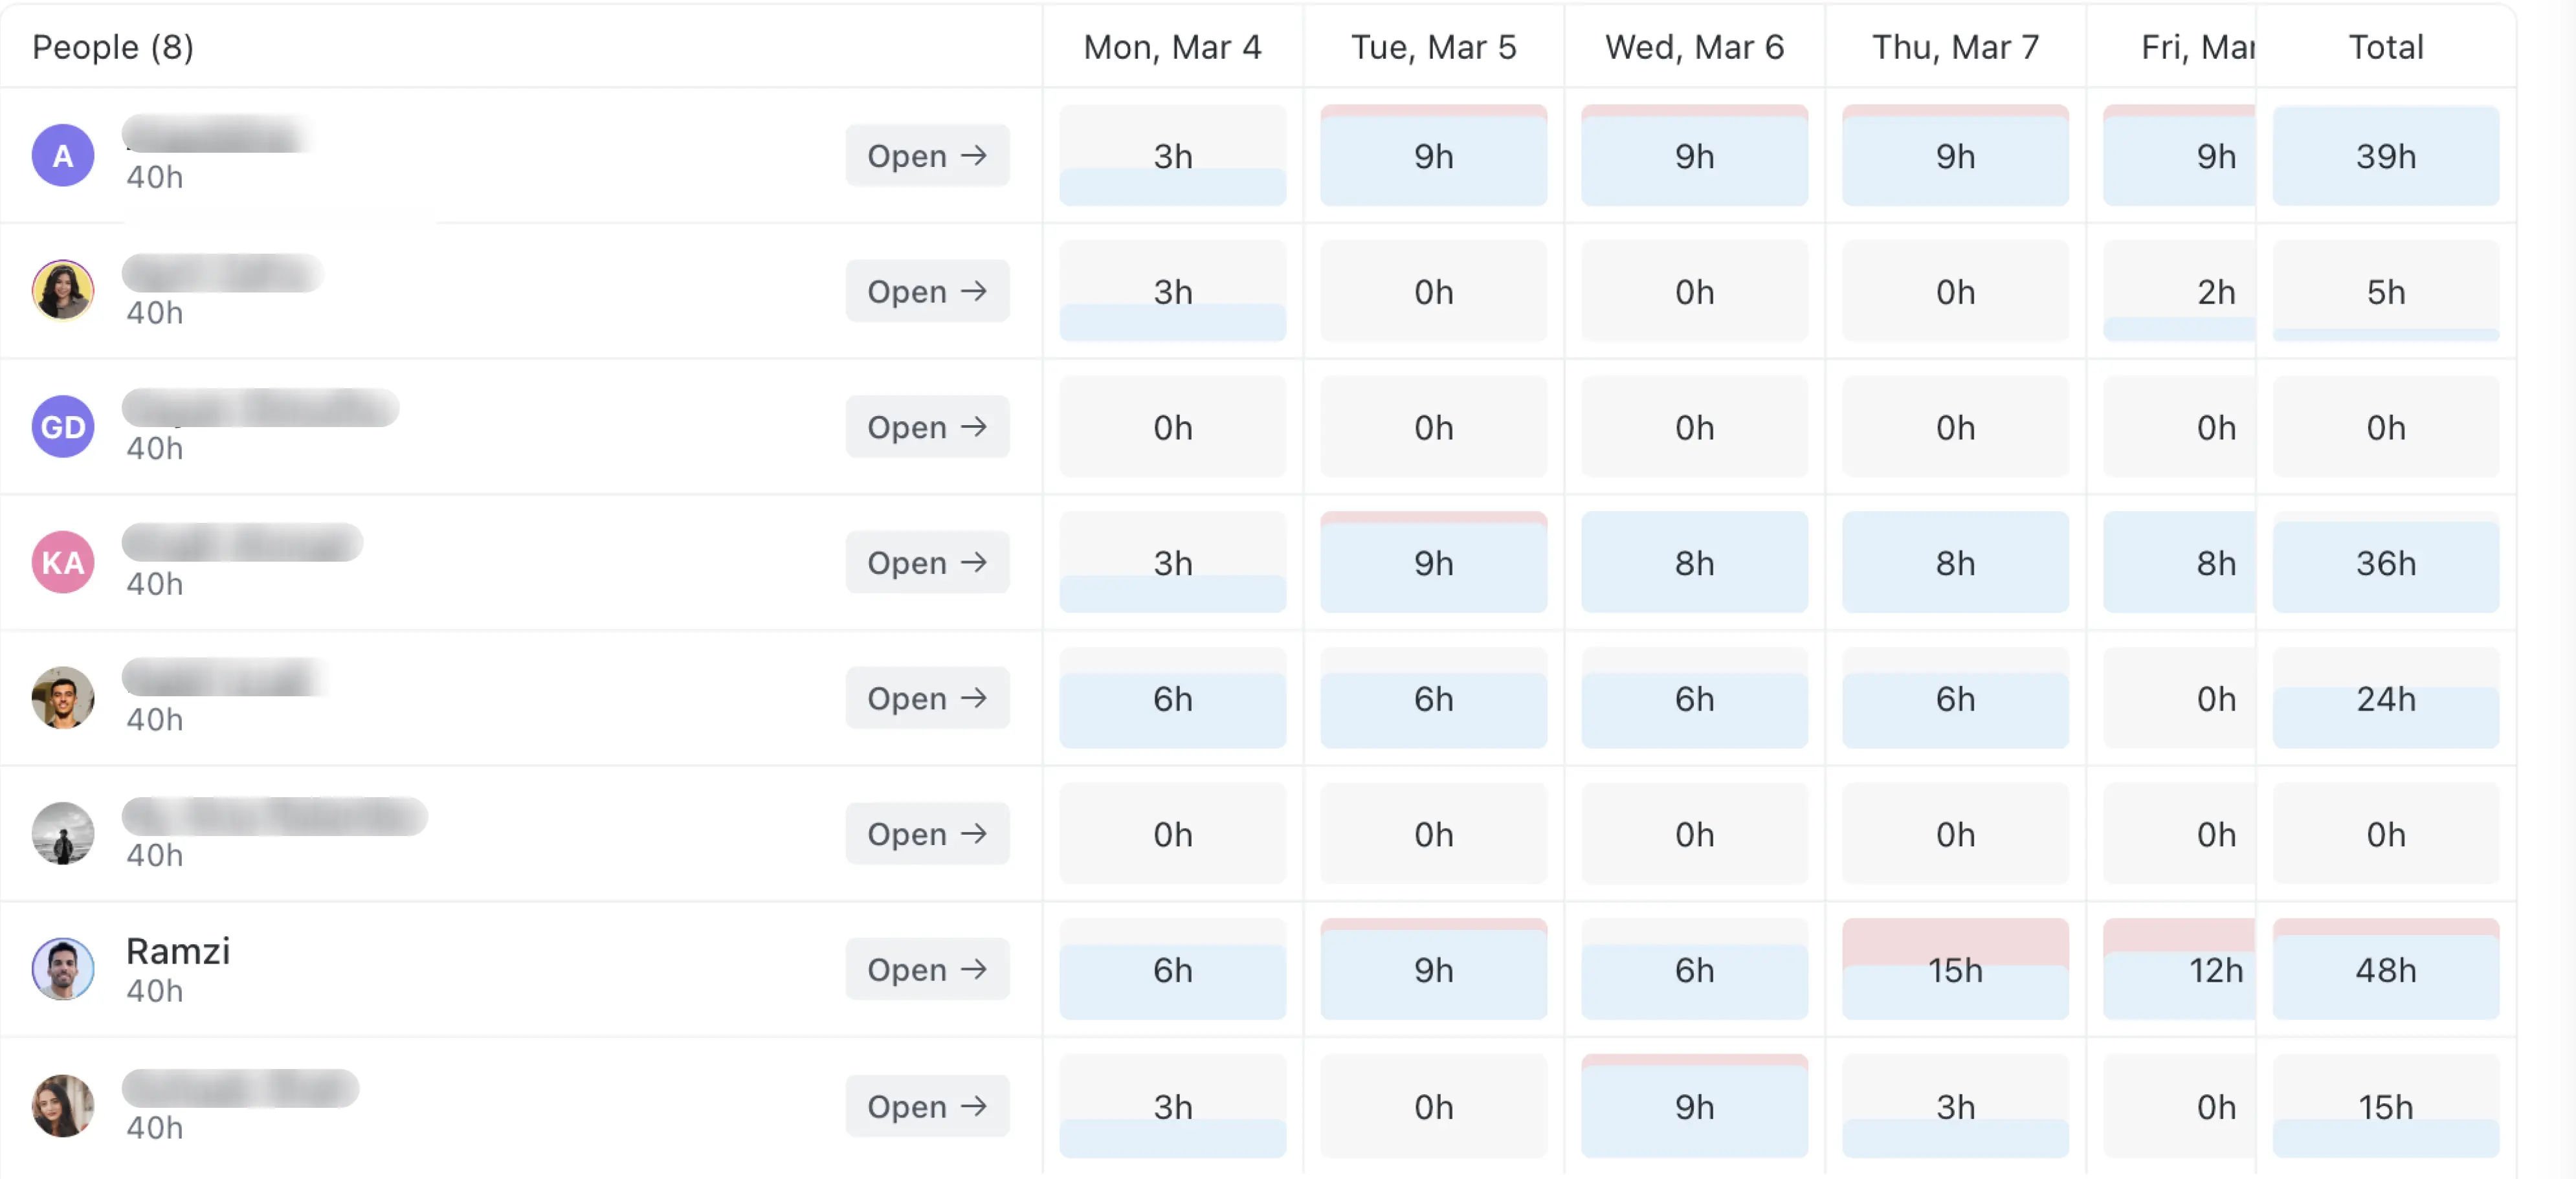The height and width of the screenshot is (1179, 2576).
Task: Click the purple "A" avatar icon
Action: [x=62, y=155]
